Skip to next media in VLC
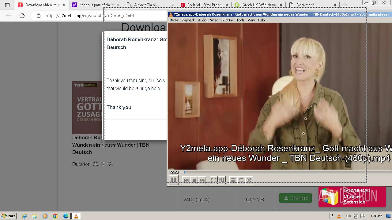 [202, 180]
